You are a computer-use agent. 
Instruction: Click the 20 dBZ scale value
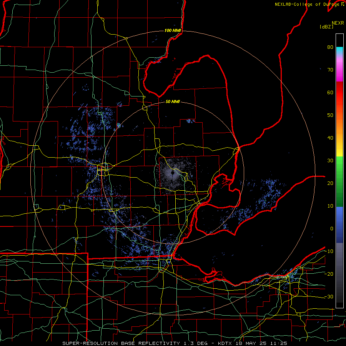tap(330, 183)
